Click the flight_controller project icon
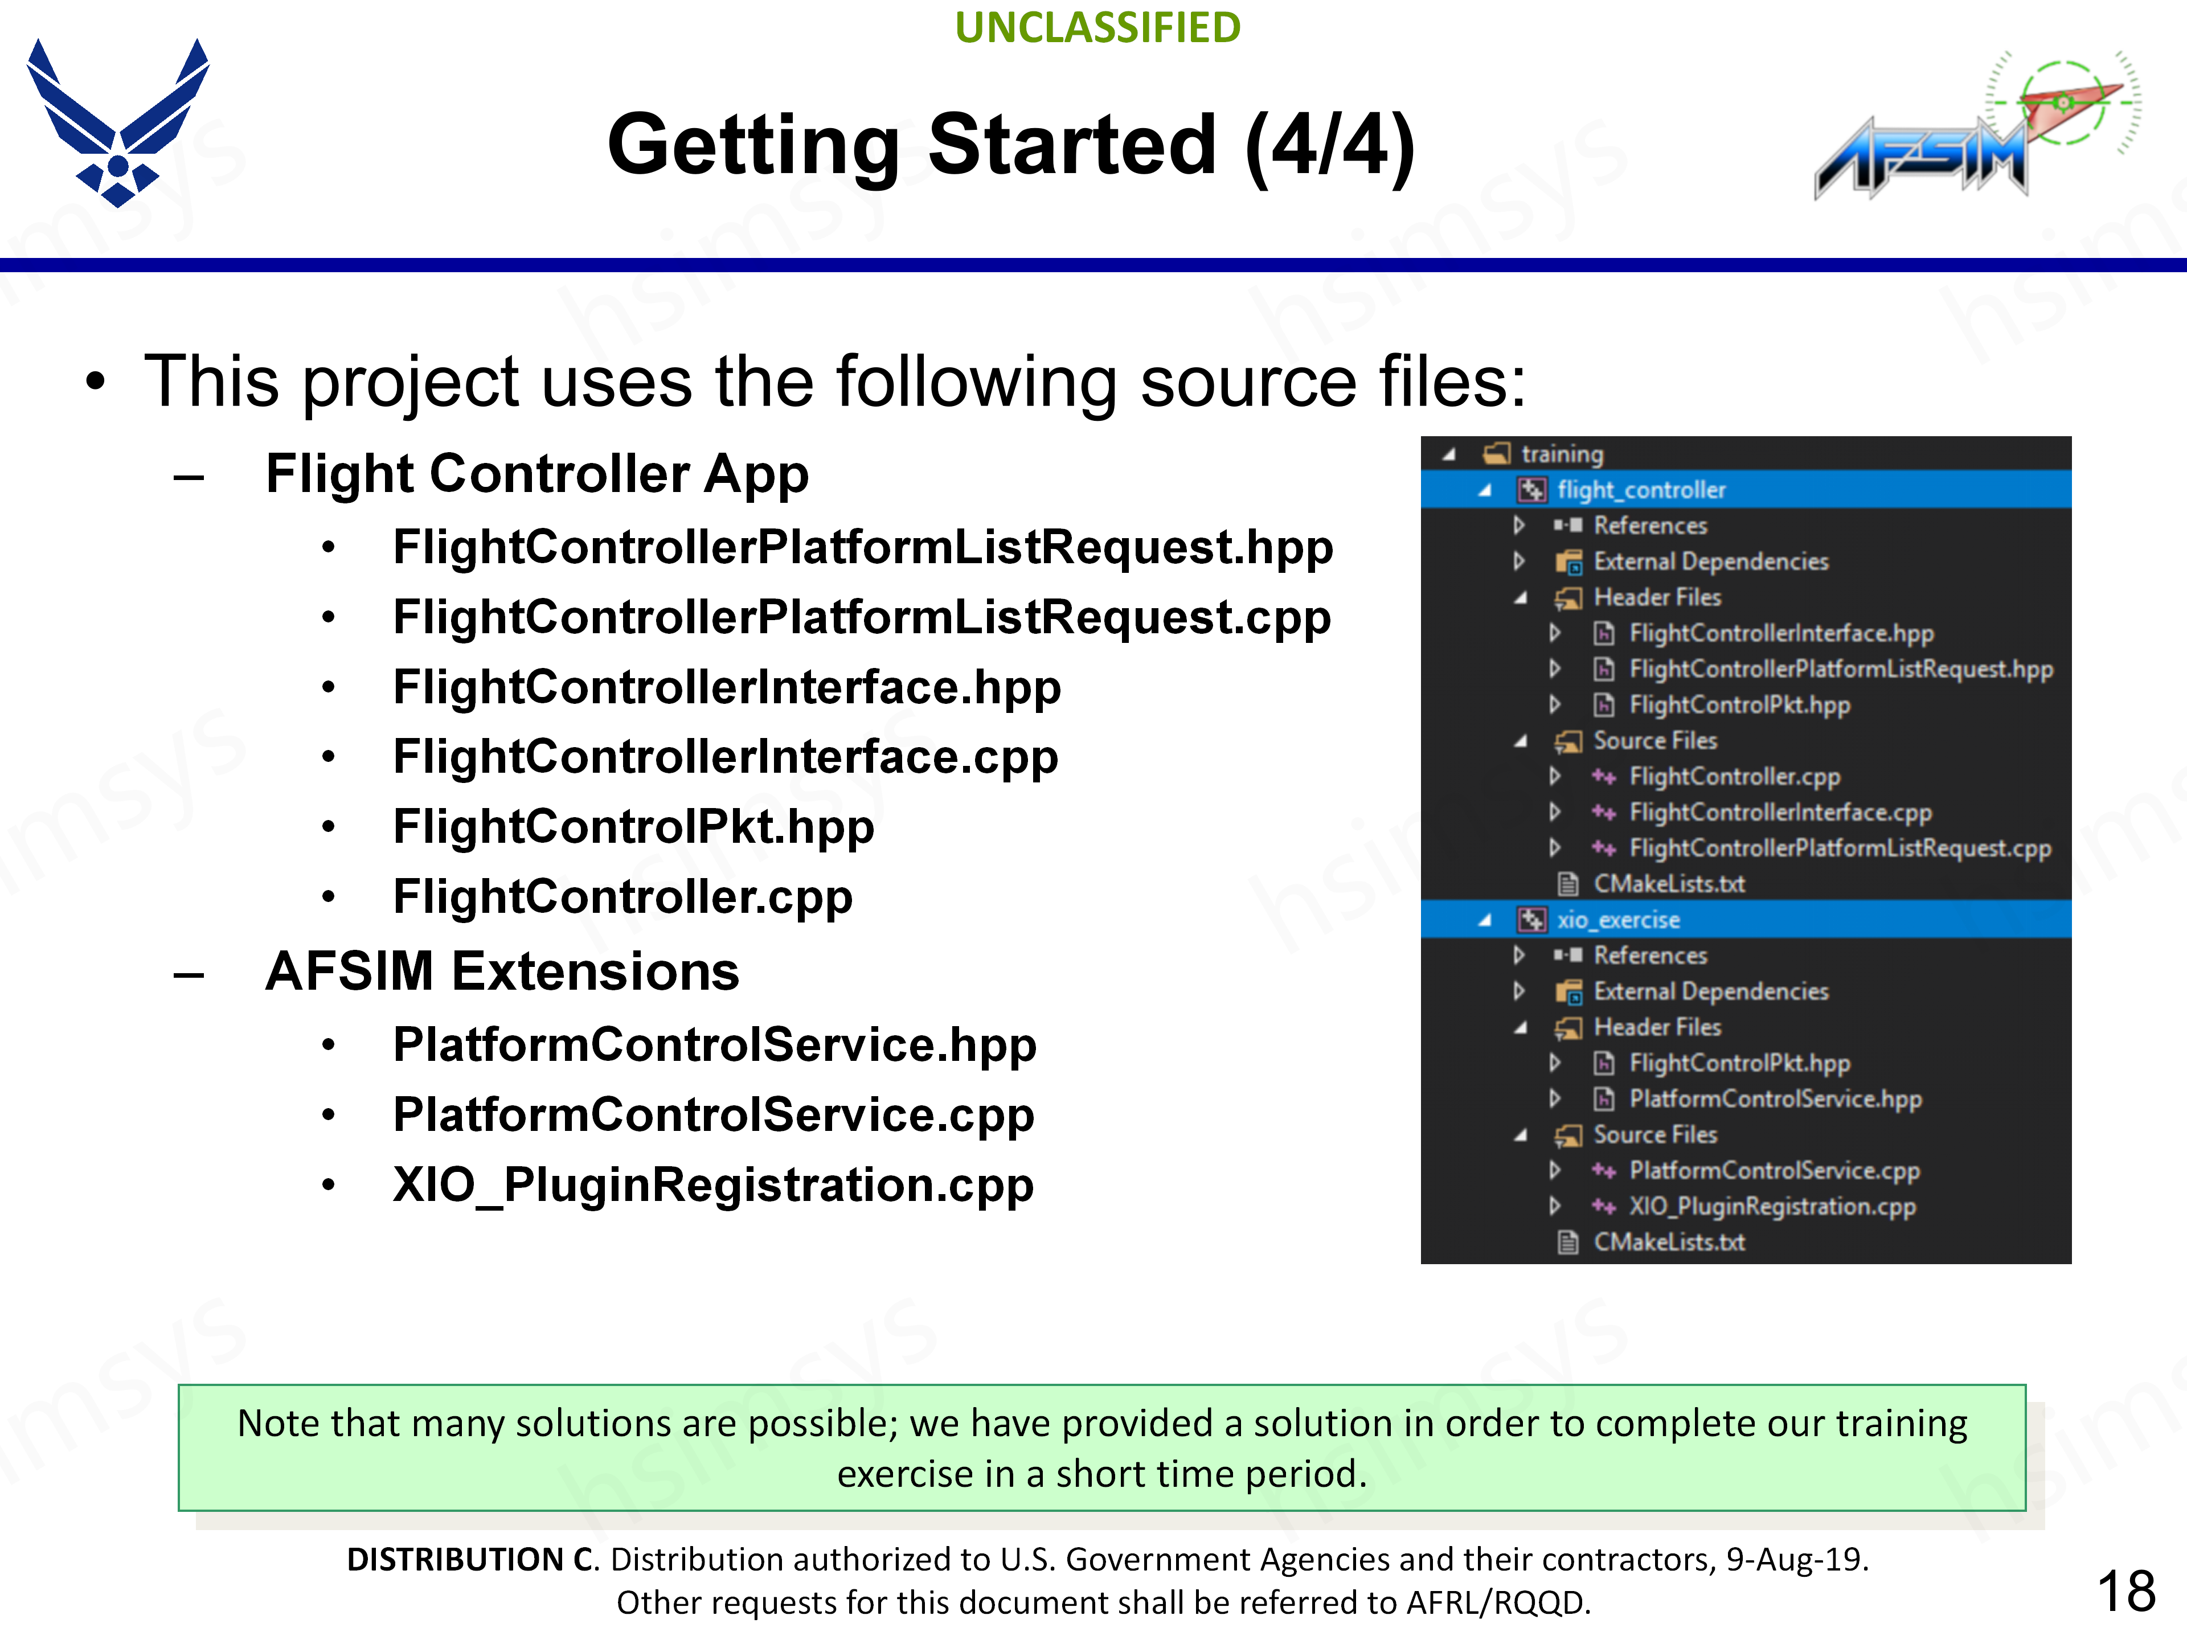2187x1640 pixels. (1531, 489)
